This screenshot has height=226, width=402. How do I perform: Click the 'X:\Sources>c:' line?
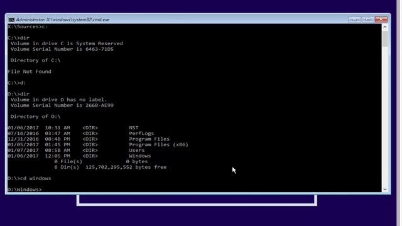28,26
